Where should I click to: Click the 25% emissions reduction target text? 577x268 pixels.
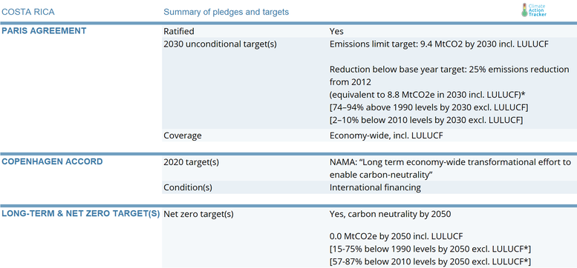tap(449, 75)
